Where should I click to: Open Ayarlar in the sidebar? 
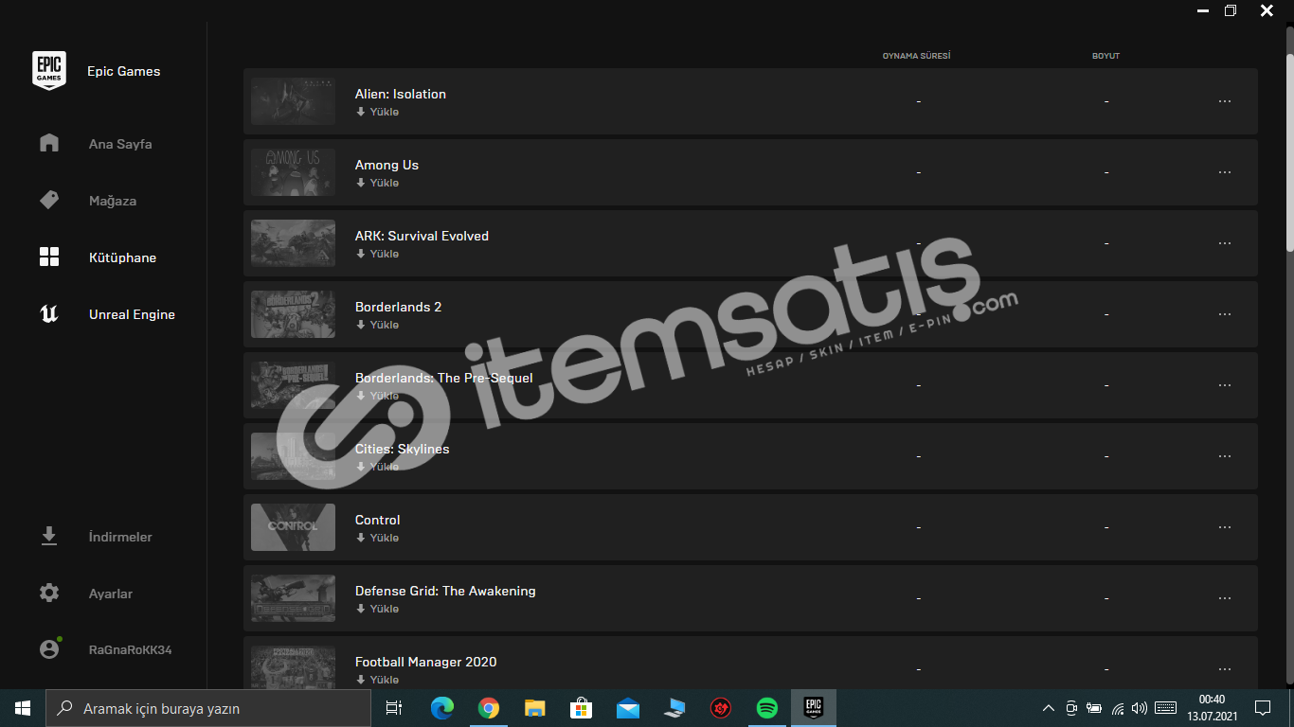coord(111,594)
